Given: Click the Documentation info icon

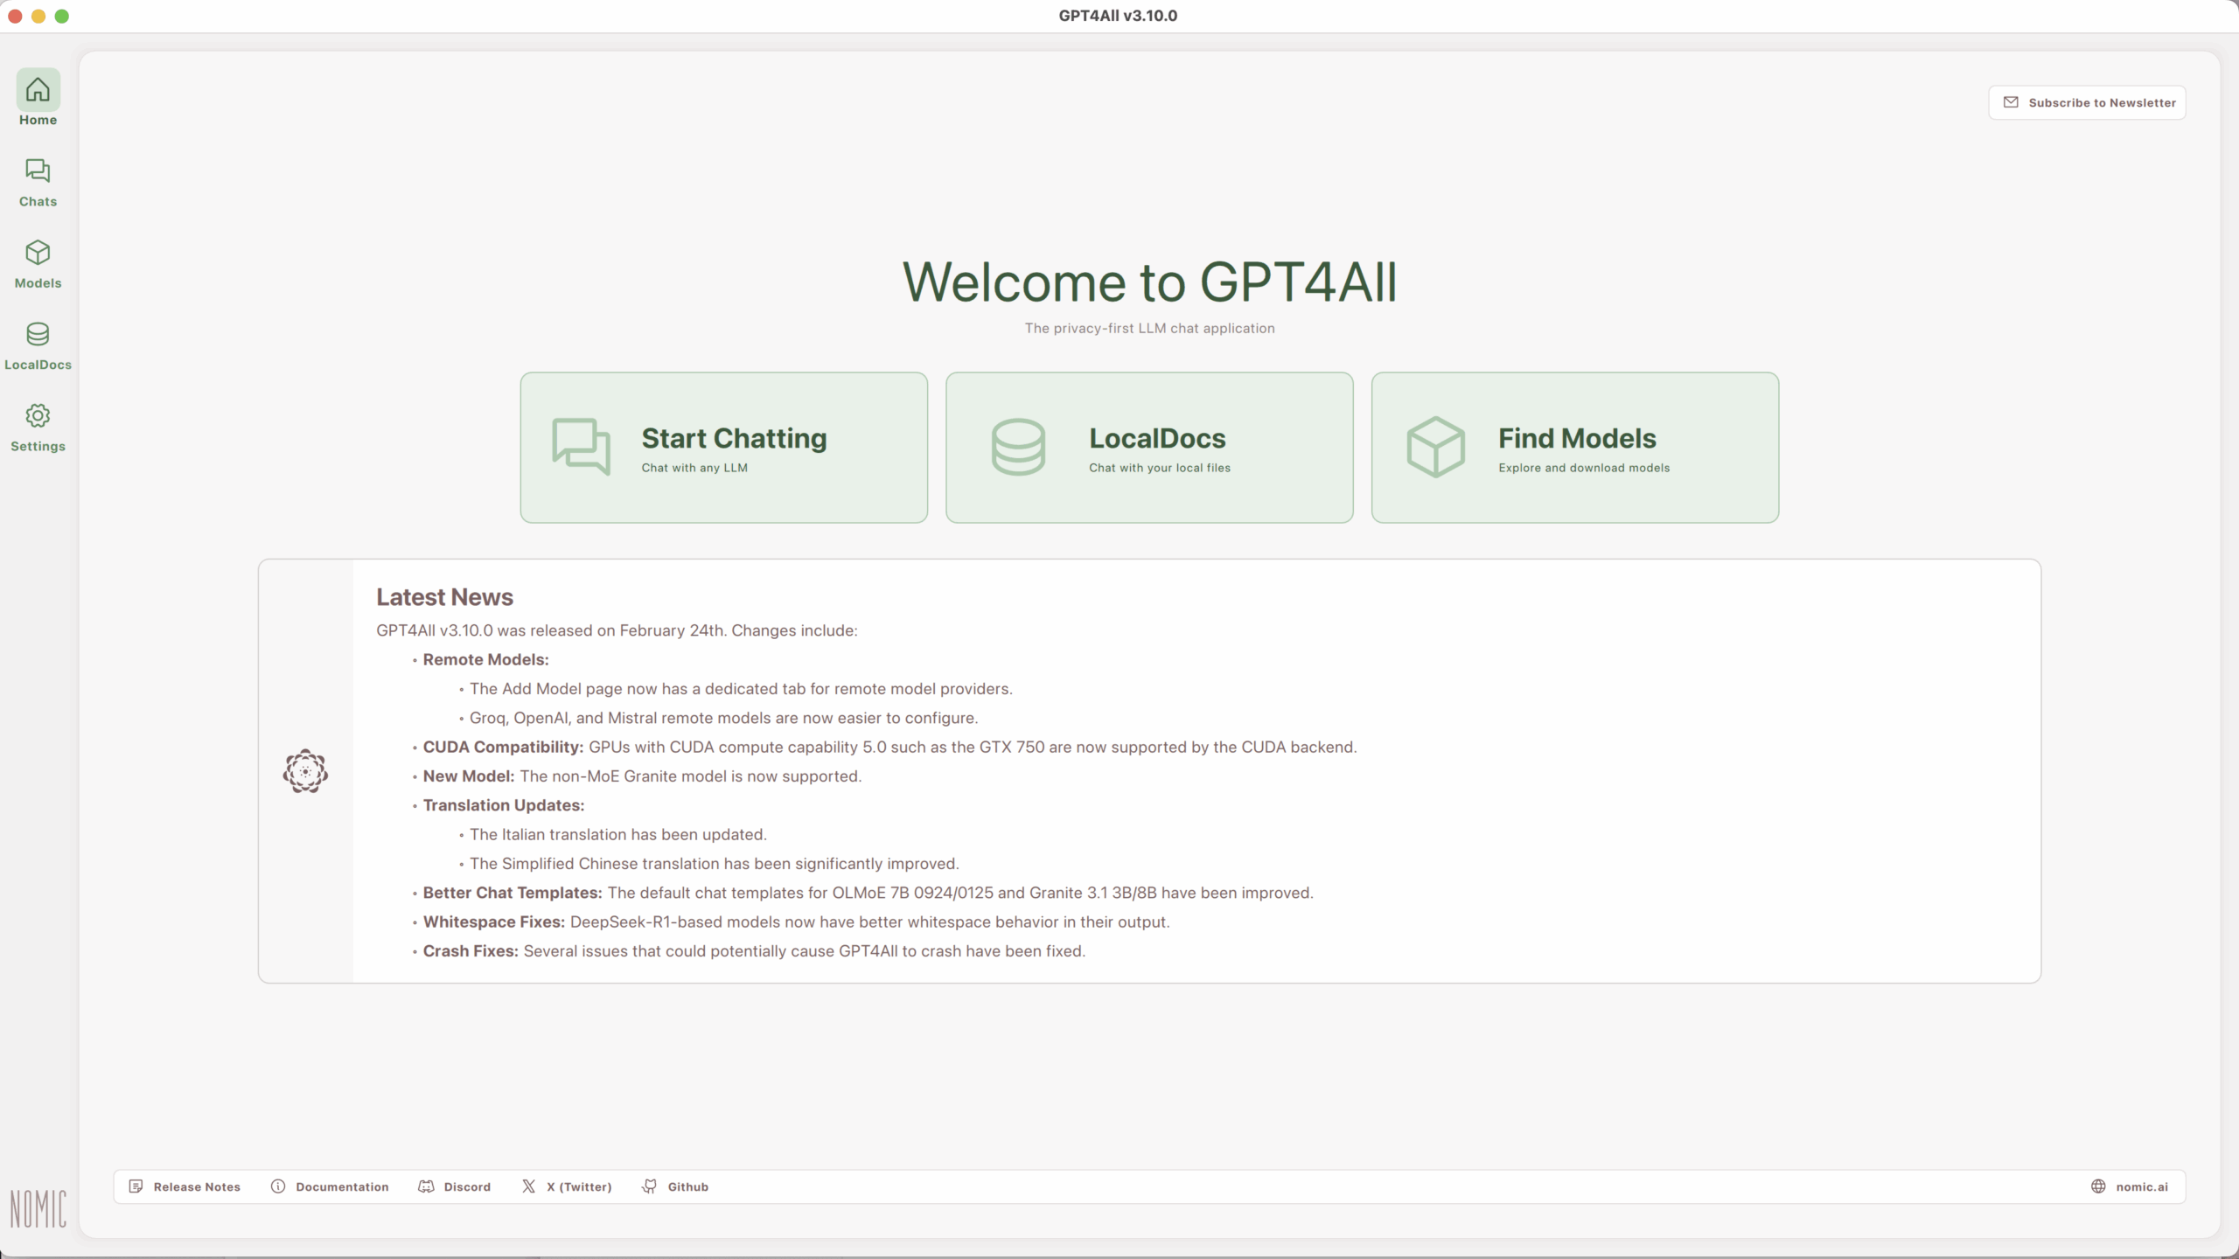Looking at the screenshot, I should pos(278,1186).
